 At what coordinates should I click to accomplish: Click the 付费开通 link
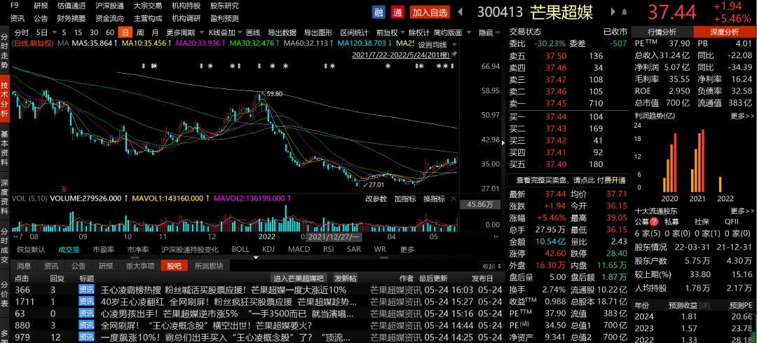coord(611,180)
